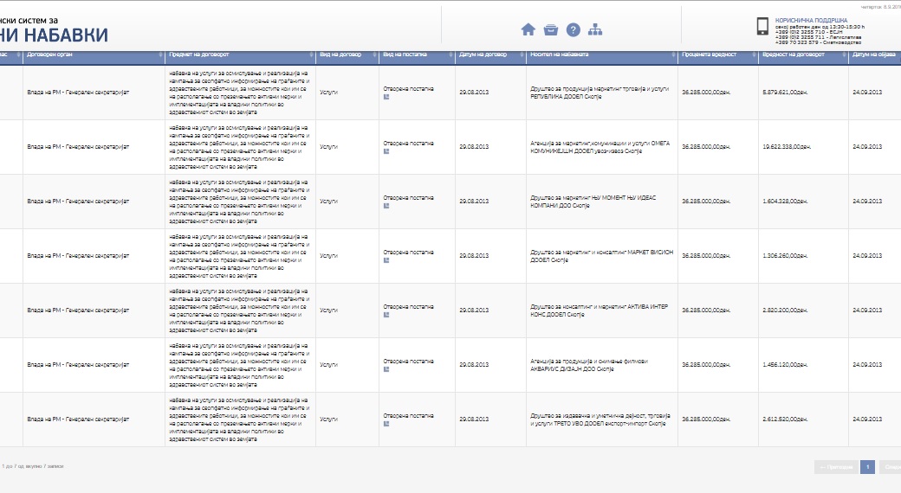901x493 pixels.
Task: Click Влада на РМ in МАРКЕТ ВИСИОН row
Action: click(x=78, y=256)
